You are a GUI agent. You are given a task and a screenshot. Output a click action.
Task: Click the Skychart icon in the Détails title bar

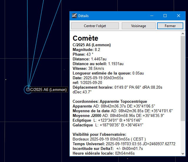pyautogui.click(x=74, y=16)
